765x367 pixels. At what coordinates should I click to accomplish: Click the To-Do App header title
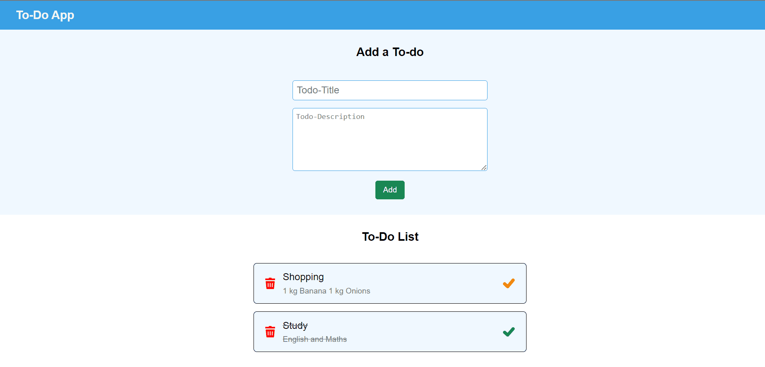45,15
